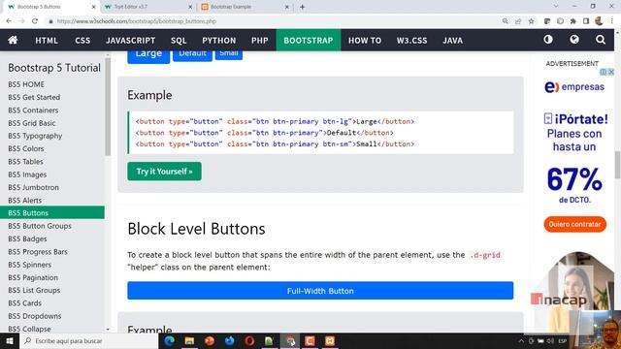Image resolution: width=621 pixels, height=349 pixels.
Task: Share this page icon
Action: (x=518, y=21)
